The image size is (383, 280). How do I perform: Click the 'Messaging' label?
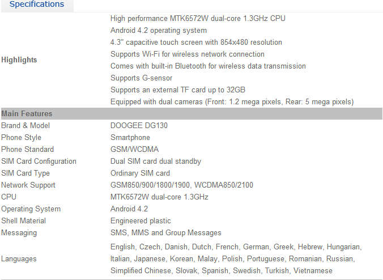pos(19,233)
